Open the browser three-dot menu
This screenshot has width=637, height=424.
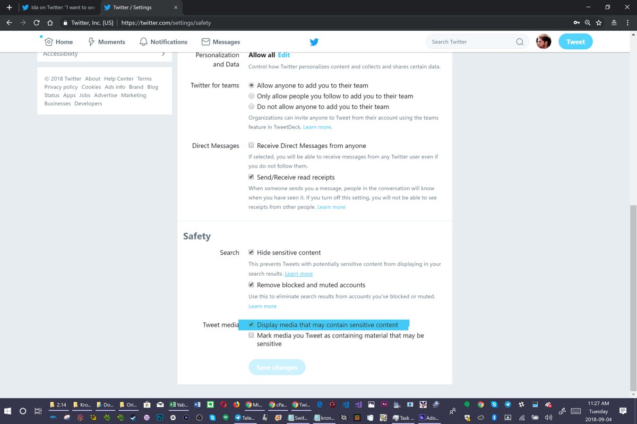point(628,23)
